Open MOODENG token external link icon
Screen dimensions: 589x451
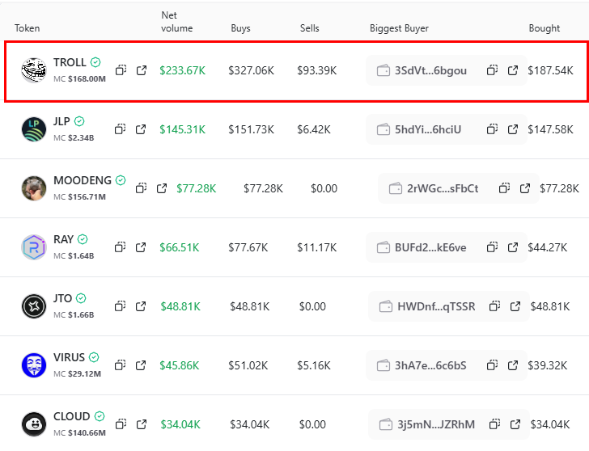pos(161,188)
